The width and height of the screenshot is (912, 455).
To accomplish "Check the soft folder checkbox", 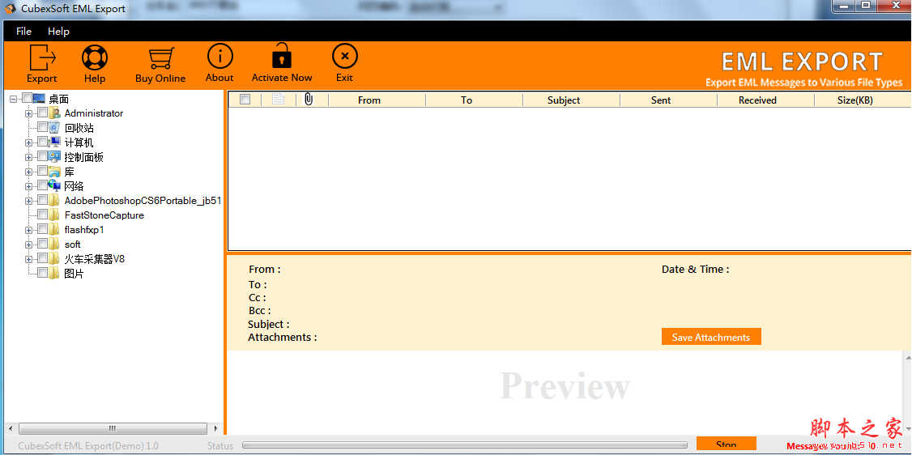I will [x=42, y=244].
